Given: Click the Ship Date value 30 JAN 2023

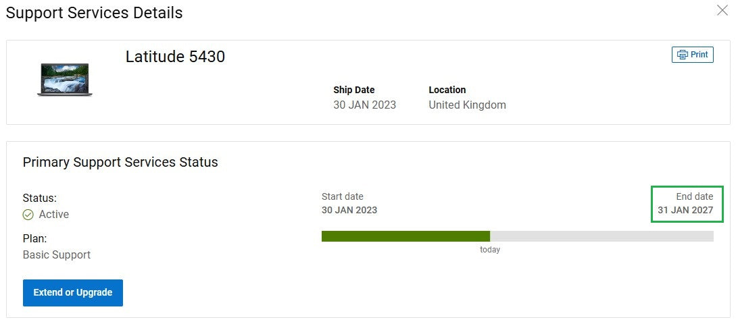Looking at the screenshot, I should tap(365, 105).
